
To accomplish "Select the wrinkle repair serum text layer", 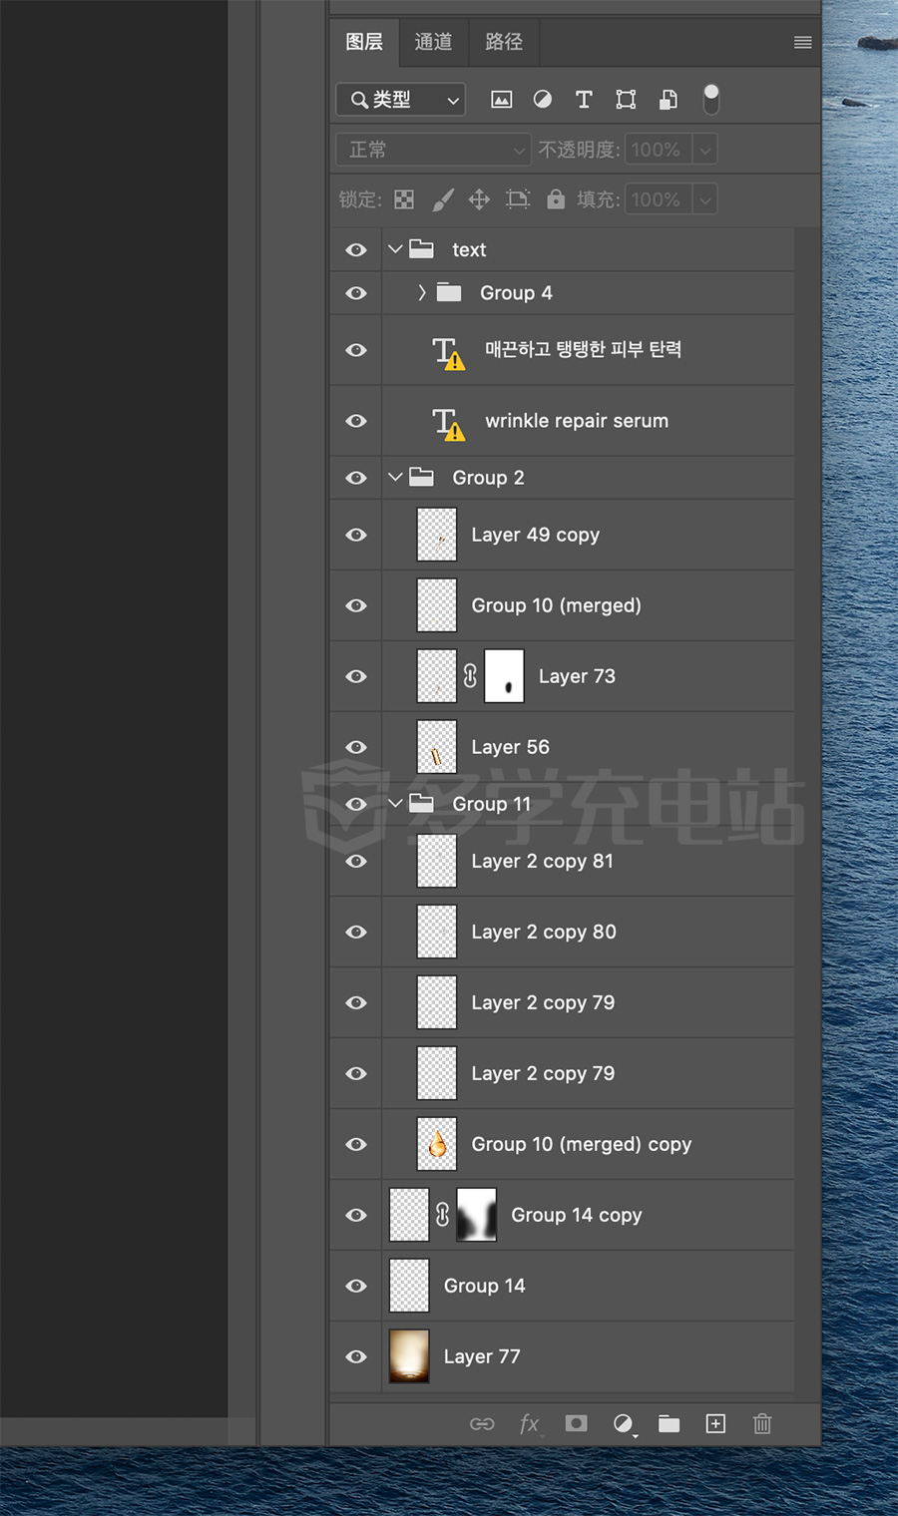I will [x=577, y=421].
